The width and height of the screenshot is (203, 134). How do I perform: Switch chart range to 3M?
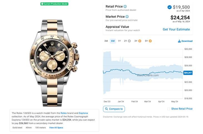tap(106, 41)
